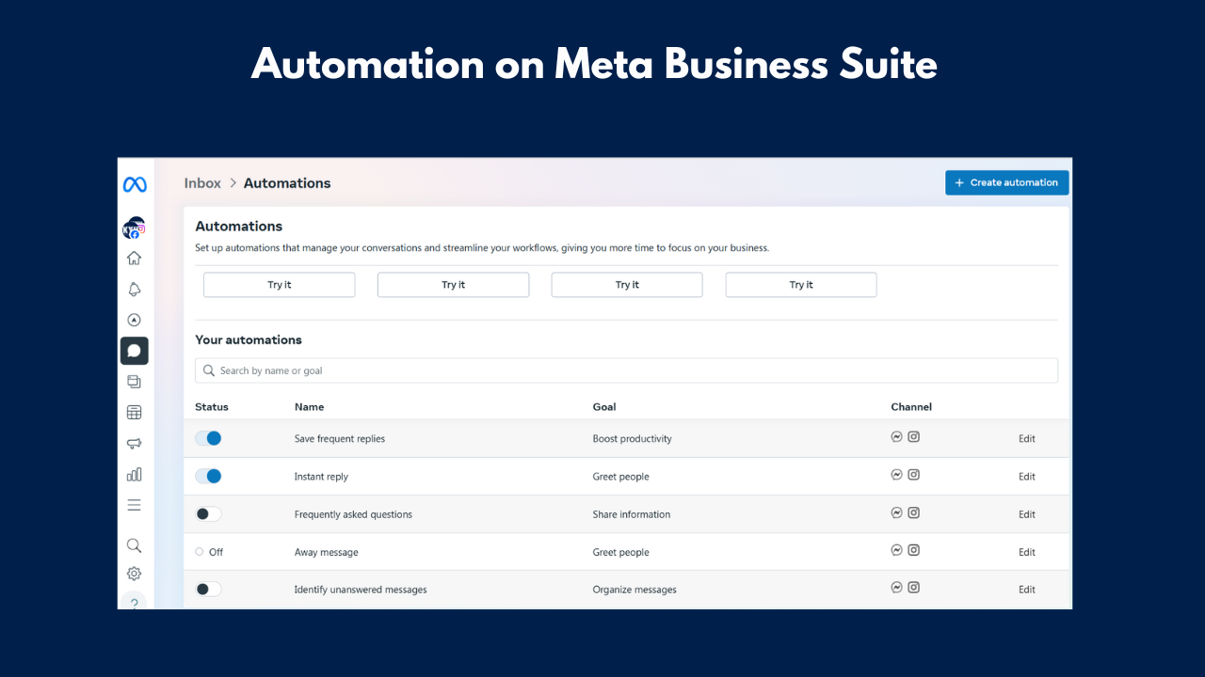The width and height of the screenshot is (1205, 677).
Task: Focus the Search by name or goal field
Action: tap(626, 370)
